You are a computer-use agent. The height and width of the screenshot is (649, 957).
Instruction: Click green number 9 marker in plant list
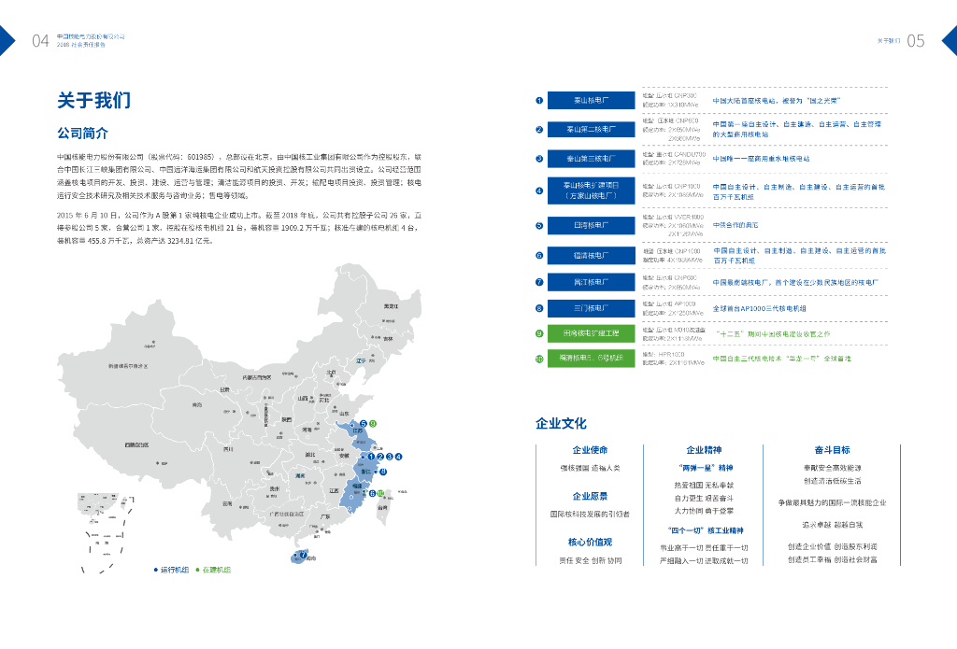[539, 333]
